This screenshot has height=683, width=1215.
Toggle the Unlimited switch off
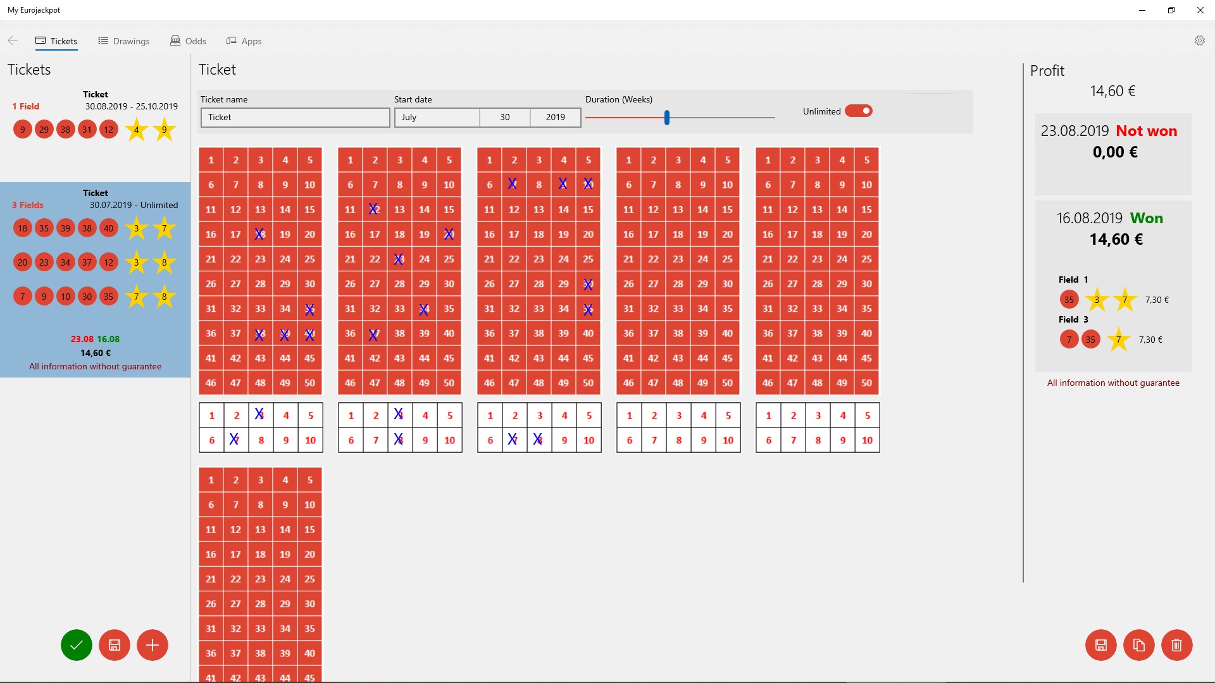click(859, 111)
